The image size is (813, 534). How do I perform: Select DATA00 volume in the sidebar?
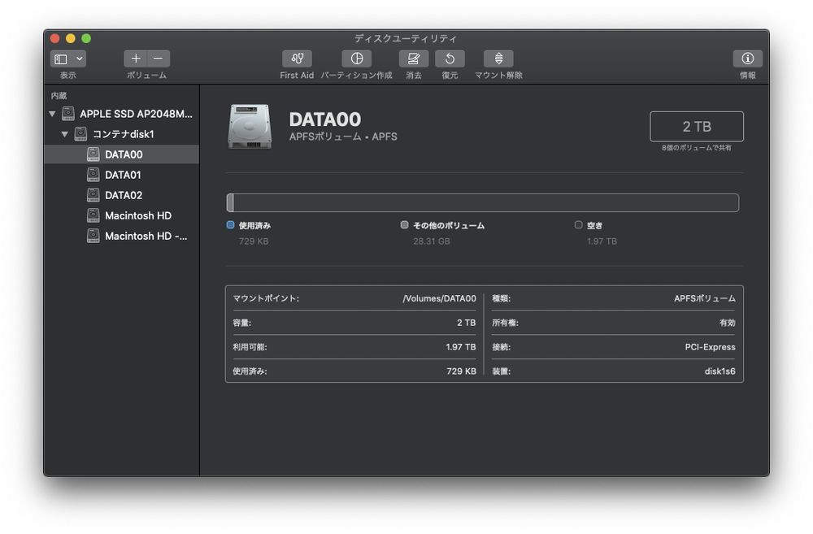point(122,154)
